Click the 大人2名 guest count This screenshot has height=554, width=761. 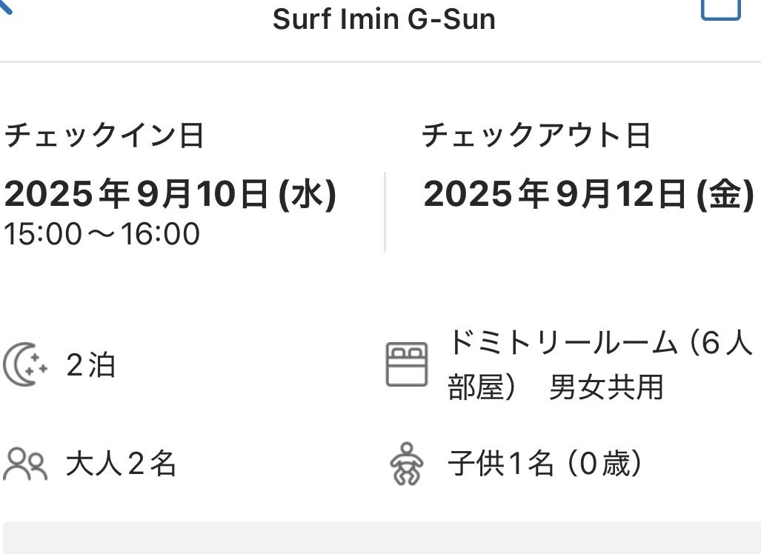point(121,464)
